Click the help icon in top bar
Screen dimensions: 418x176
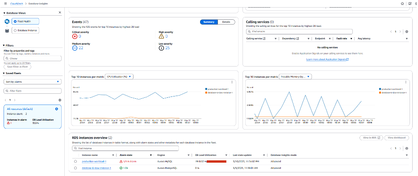pos(402,4)
